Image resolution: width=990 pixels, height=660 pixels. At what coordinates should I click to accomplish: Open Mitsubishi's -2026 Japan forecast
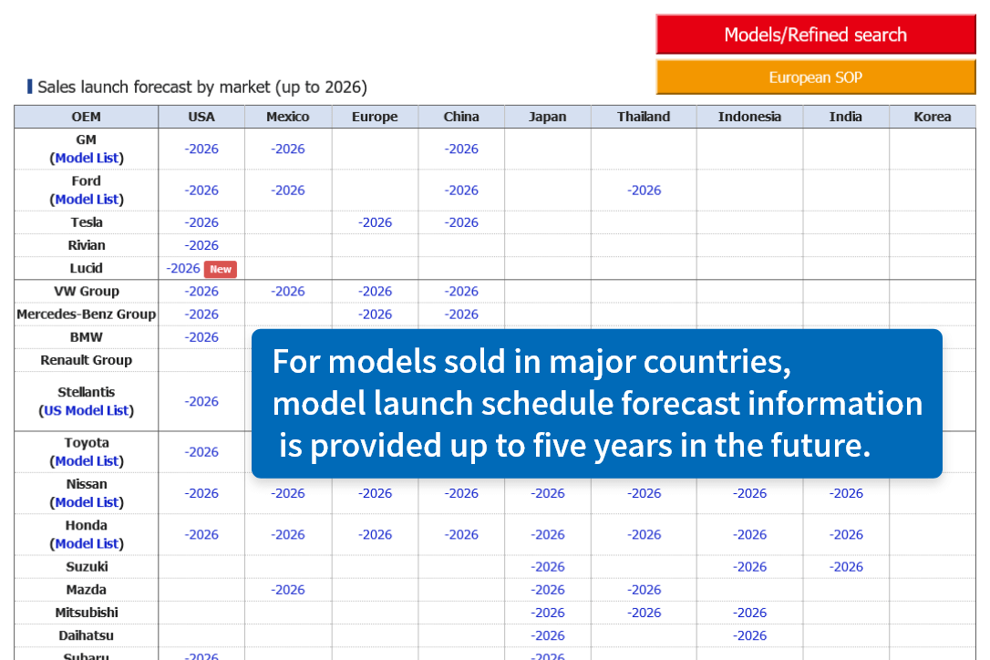pyautogui.click(x=548, y=613)
